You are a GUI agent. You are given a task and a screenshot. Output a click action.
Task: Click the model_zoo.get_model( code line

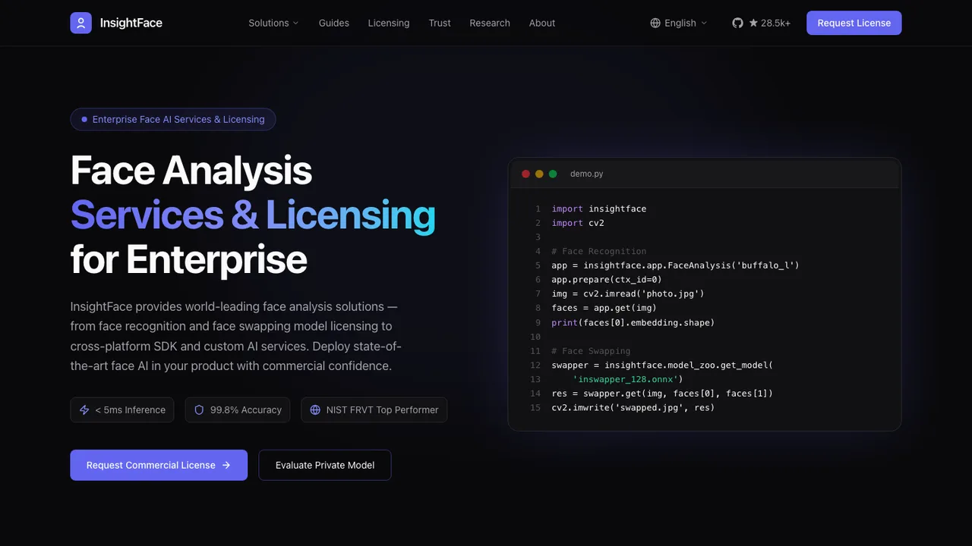pyautogui.click(x=662, y=365)
